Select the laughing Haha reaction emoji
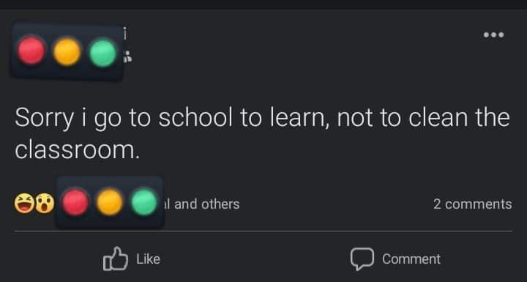The height and width of the screenshot is (282, 527). tap(24, 204)
